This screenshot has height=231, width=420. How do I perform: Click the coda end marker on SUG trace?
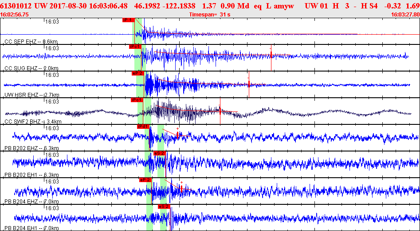click(271, 55)
